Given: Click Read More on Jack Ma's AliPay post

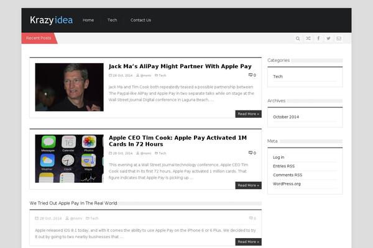Looking at the screenshot, I should pos(248,114).
